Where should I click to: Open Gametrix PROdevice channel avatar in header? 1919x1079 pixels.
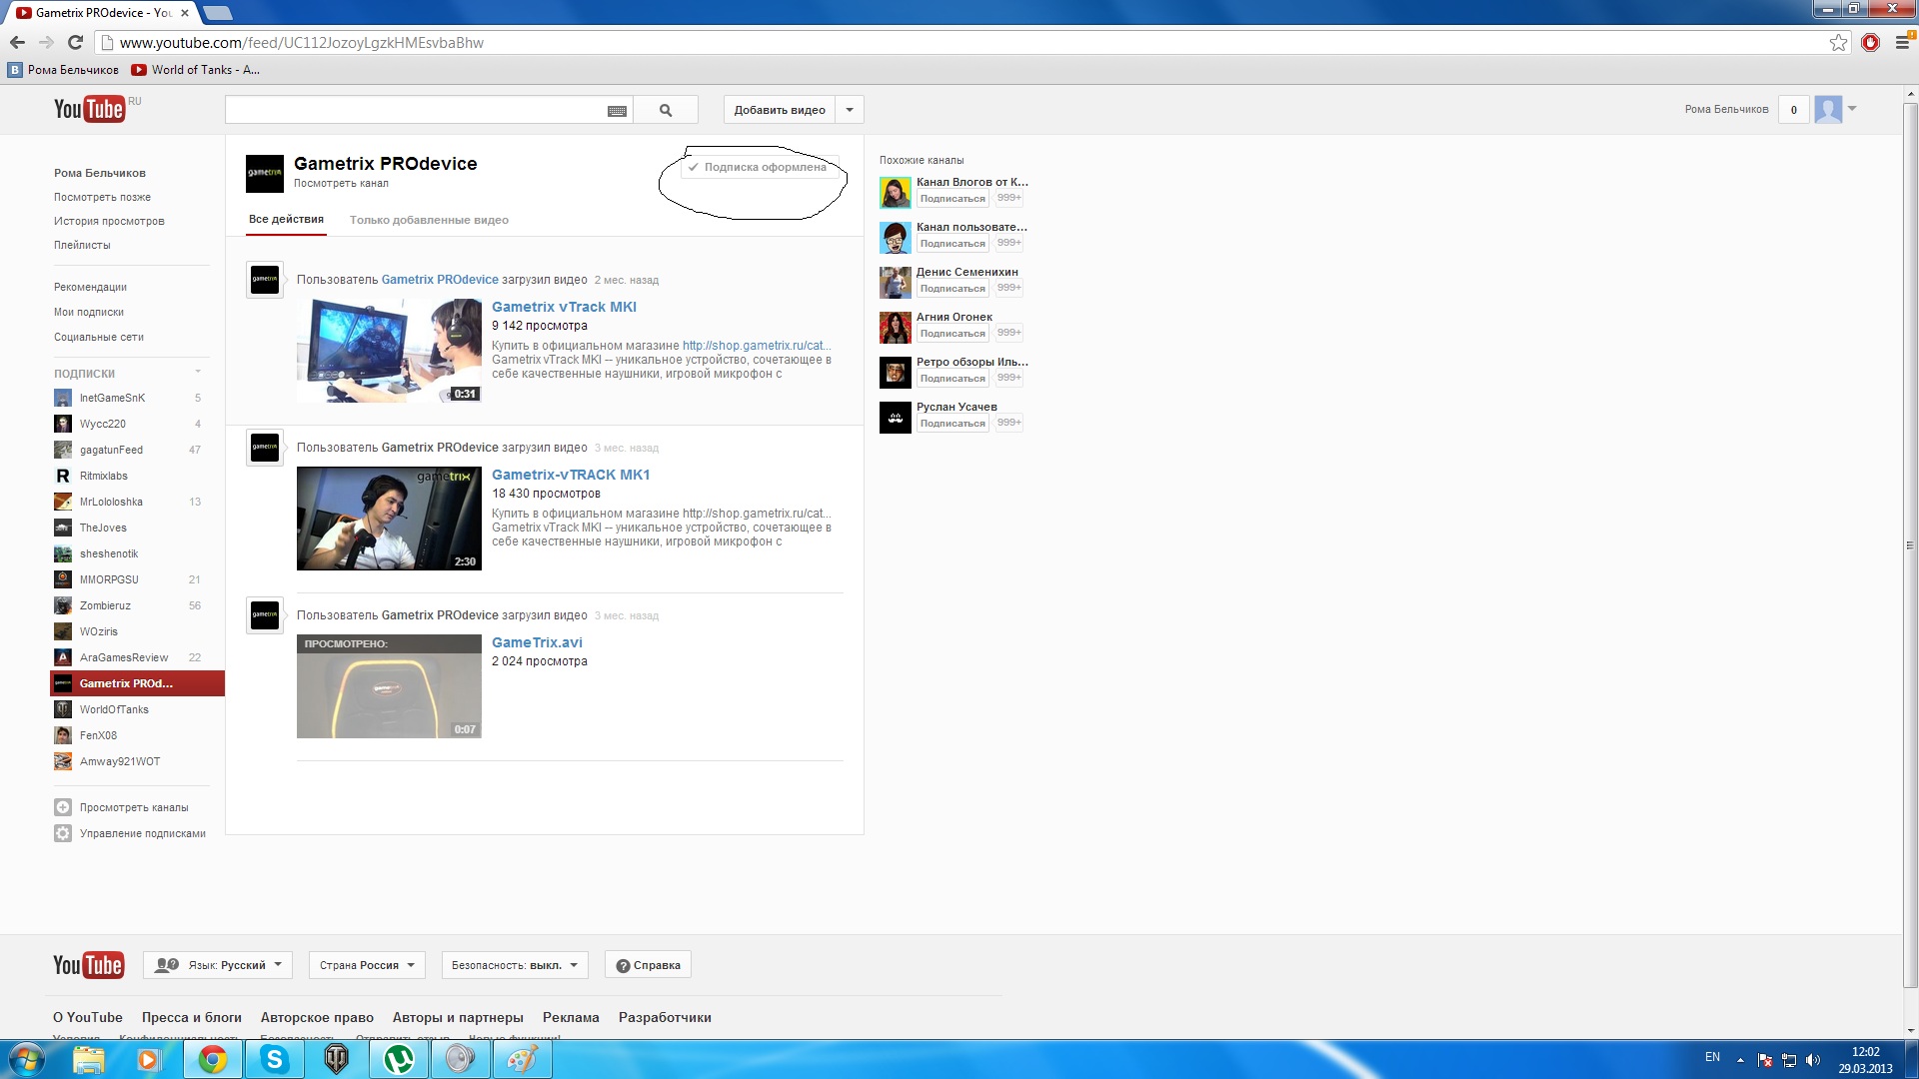coord(265,173)
